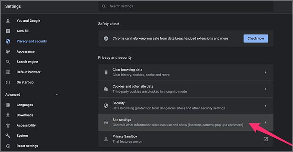Click the Appearance palette icon
The image size is (293, 152).
pyautogui.click(x=8, y=51)
